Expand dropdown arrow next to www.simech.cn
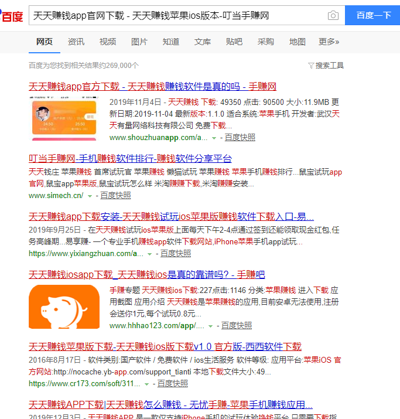The width and height of the screenshot is (400, 419). (x=90, y=196)
